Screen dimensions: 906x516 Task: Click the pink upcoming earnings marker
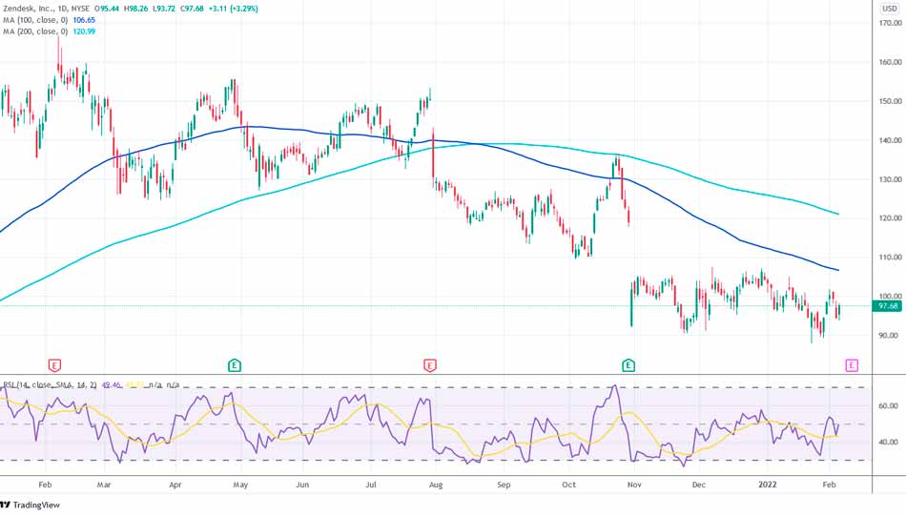click(852, 365)
